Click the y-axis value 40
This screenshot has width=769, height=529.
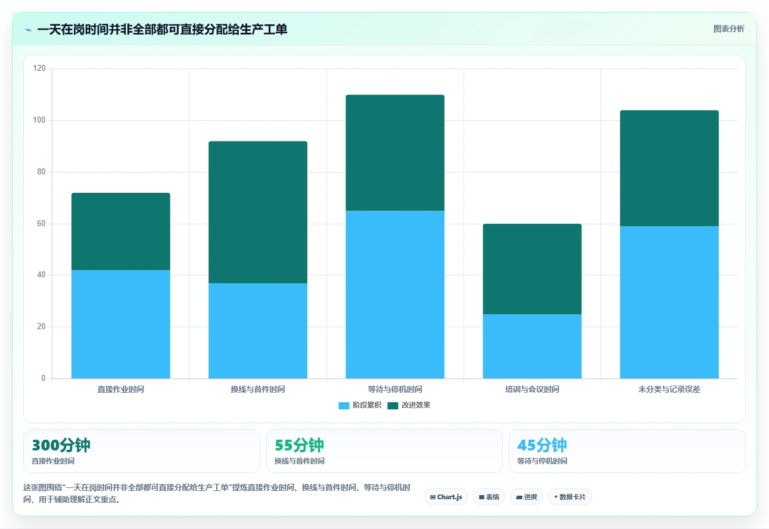41,275
